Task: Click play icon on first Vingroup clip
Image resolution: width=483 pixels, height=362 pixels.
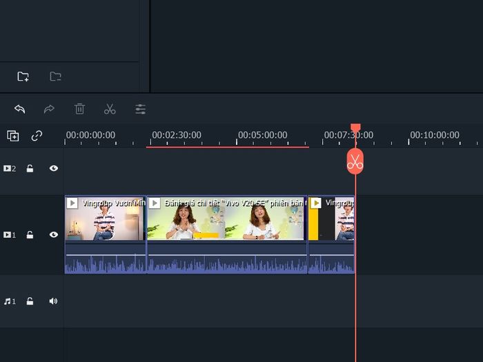Action: (72, 203)
